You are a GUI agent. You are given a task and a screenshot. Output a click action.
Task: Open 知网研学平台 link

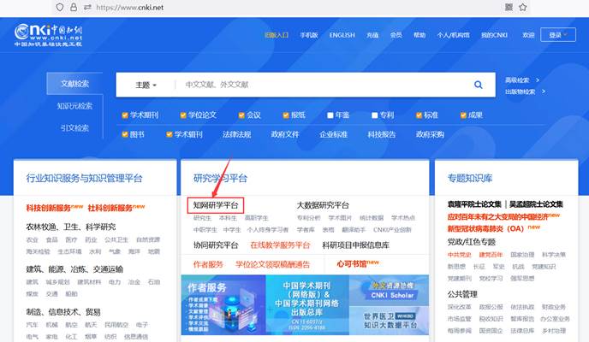click(216, 205)
